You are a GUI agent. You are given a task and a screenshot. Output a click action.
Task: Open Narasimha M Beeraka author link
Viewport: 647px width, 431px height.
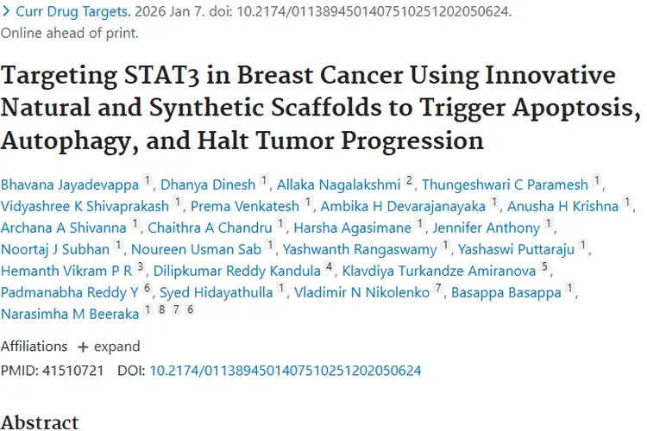pyautogui.click(x=70, y=314)
